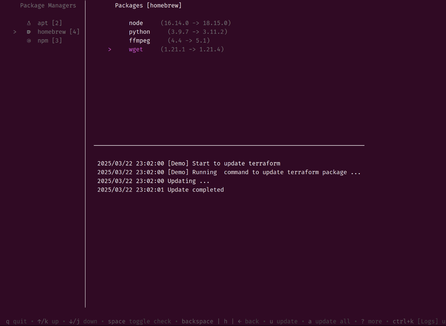Click the 'backspace | h | ← back' hint
Screen dimensions: 446x326
pos(220,321)
